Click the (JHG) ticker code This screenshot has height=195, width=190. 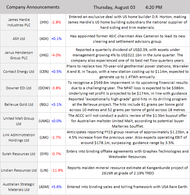click(x=44, y=55)
